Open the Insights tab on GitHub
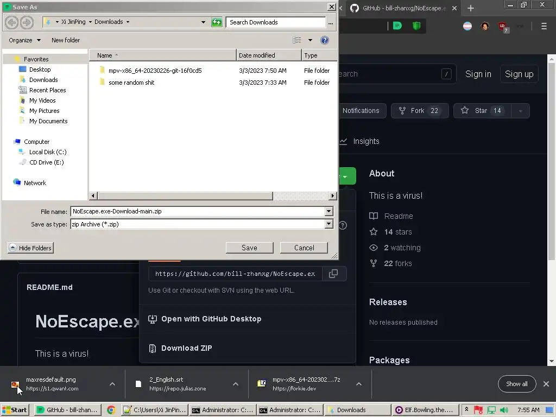556x417 pixels. click(360, 141)
